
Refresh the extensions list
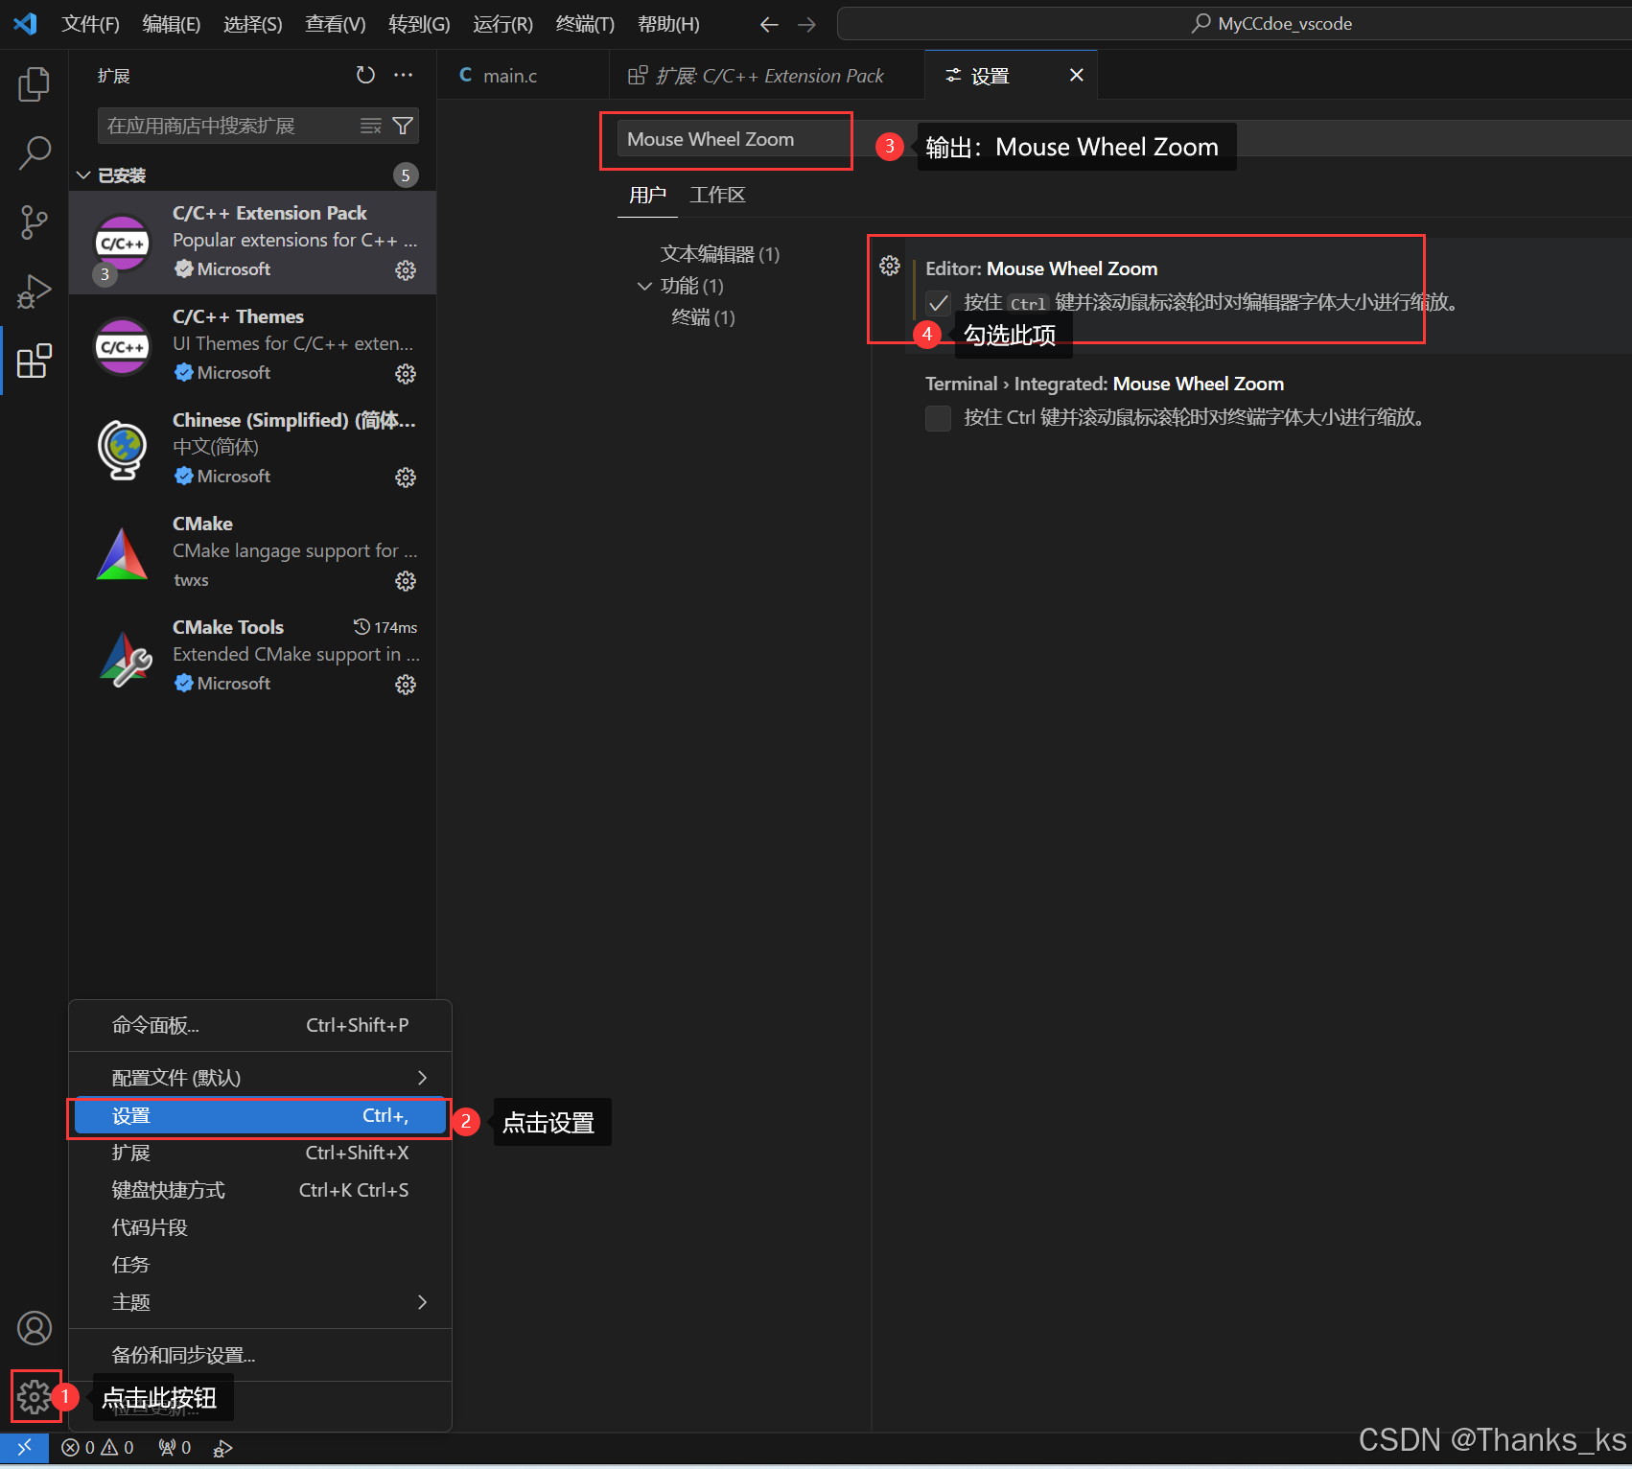click(365, 75)
